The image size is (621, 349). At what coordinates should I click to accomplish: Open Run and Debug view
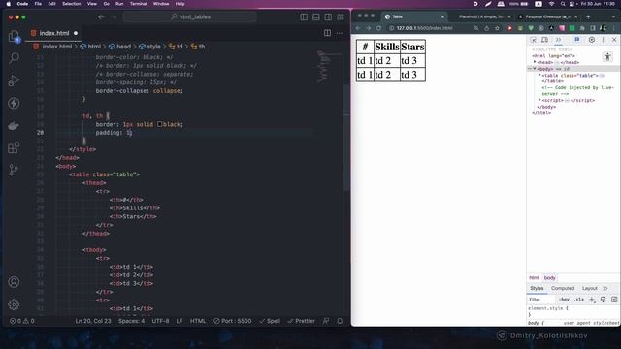click(x=14, y=80)
